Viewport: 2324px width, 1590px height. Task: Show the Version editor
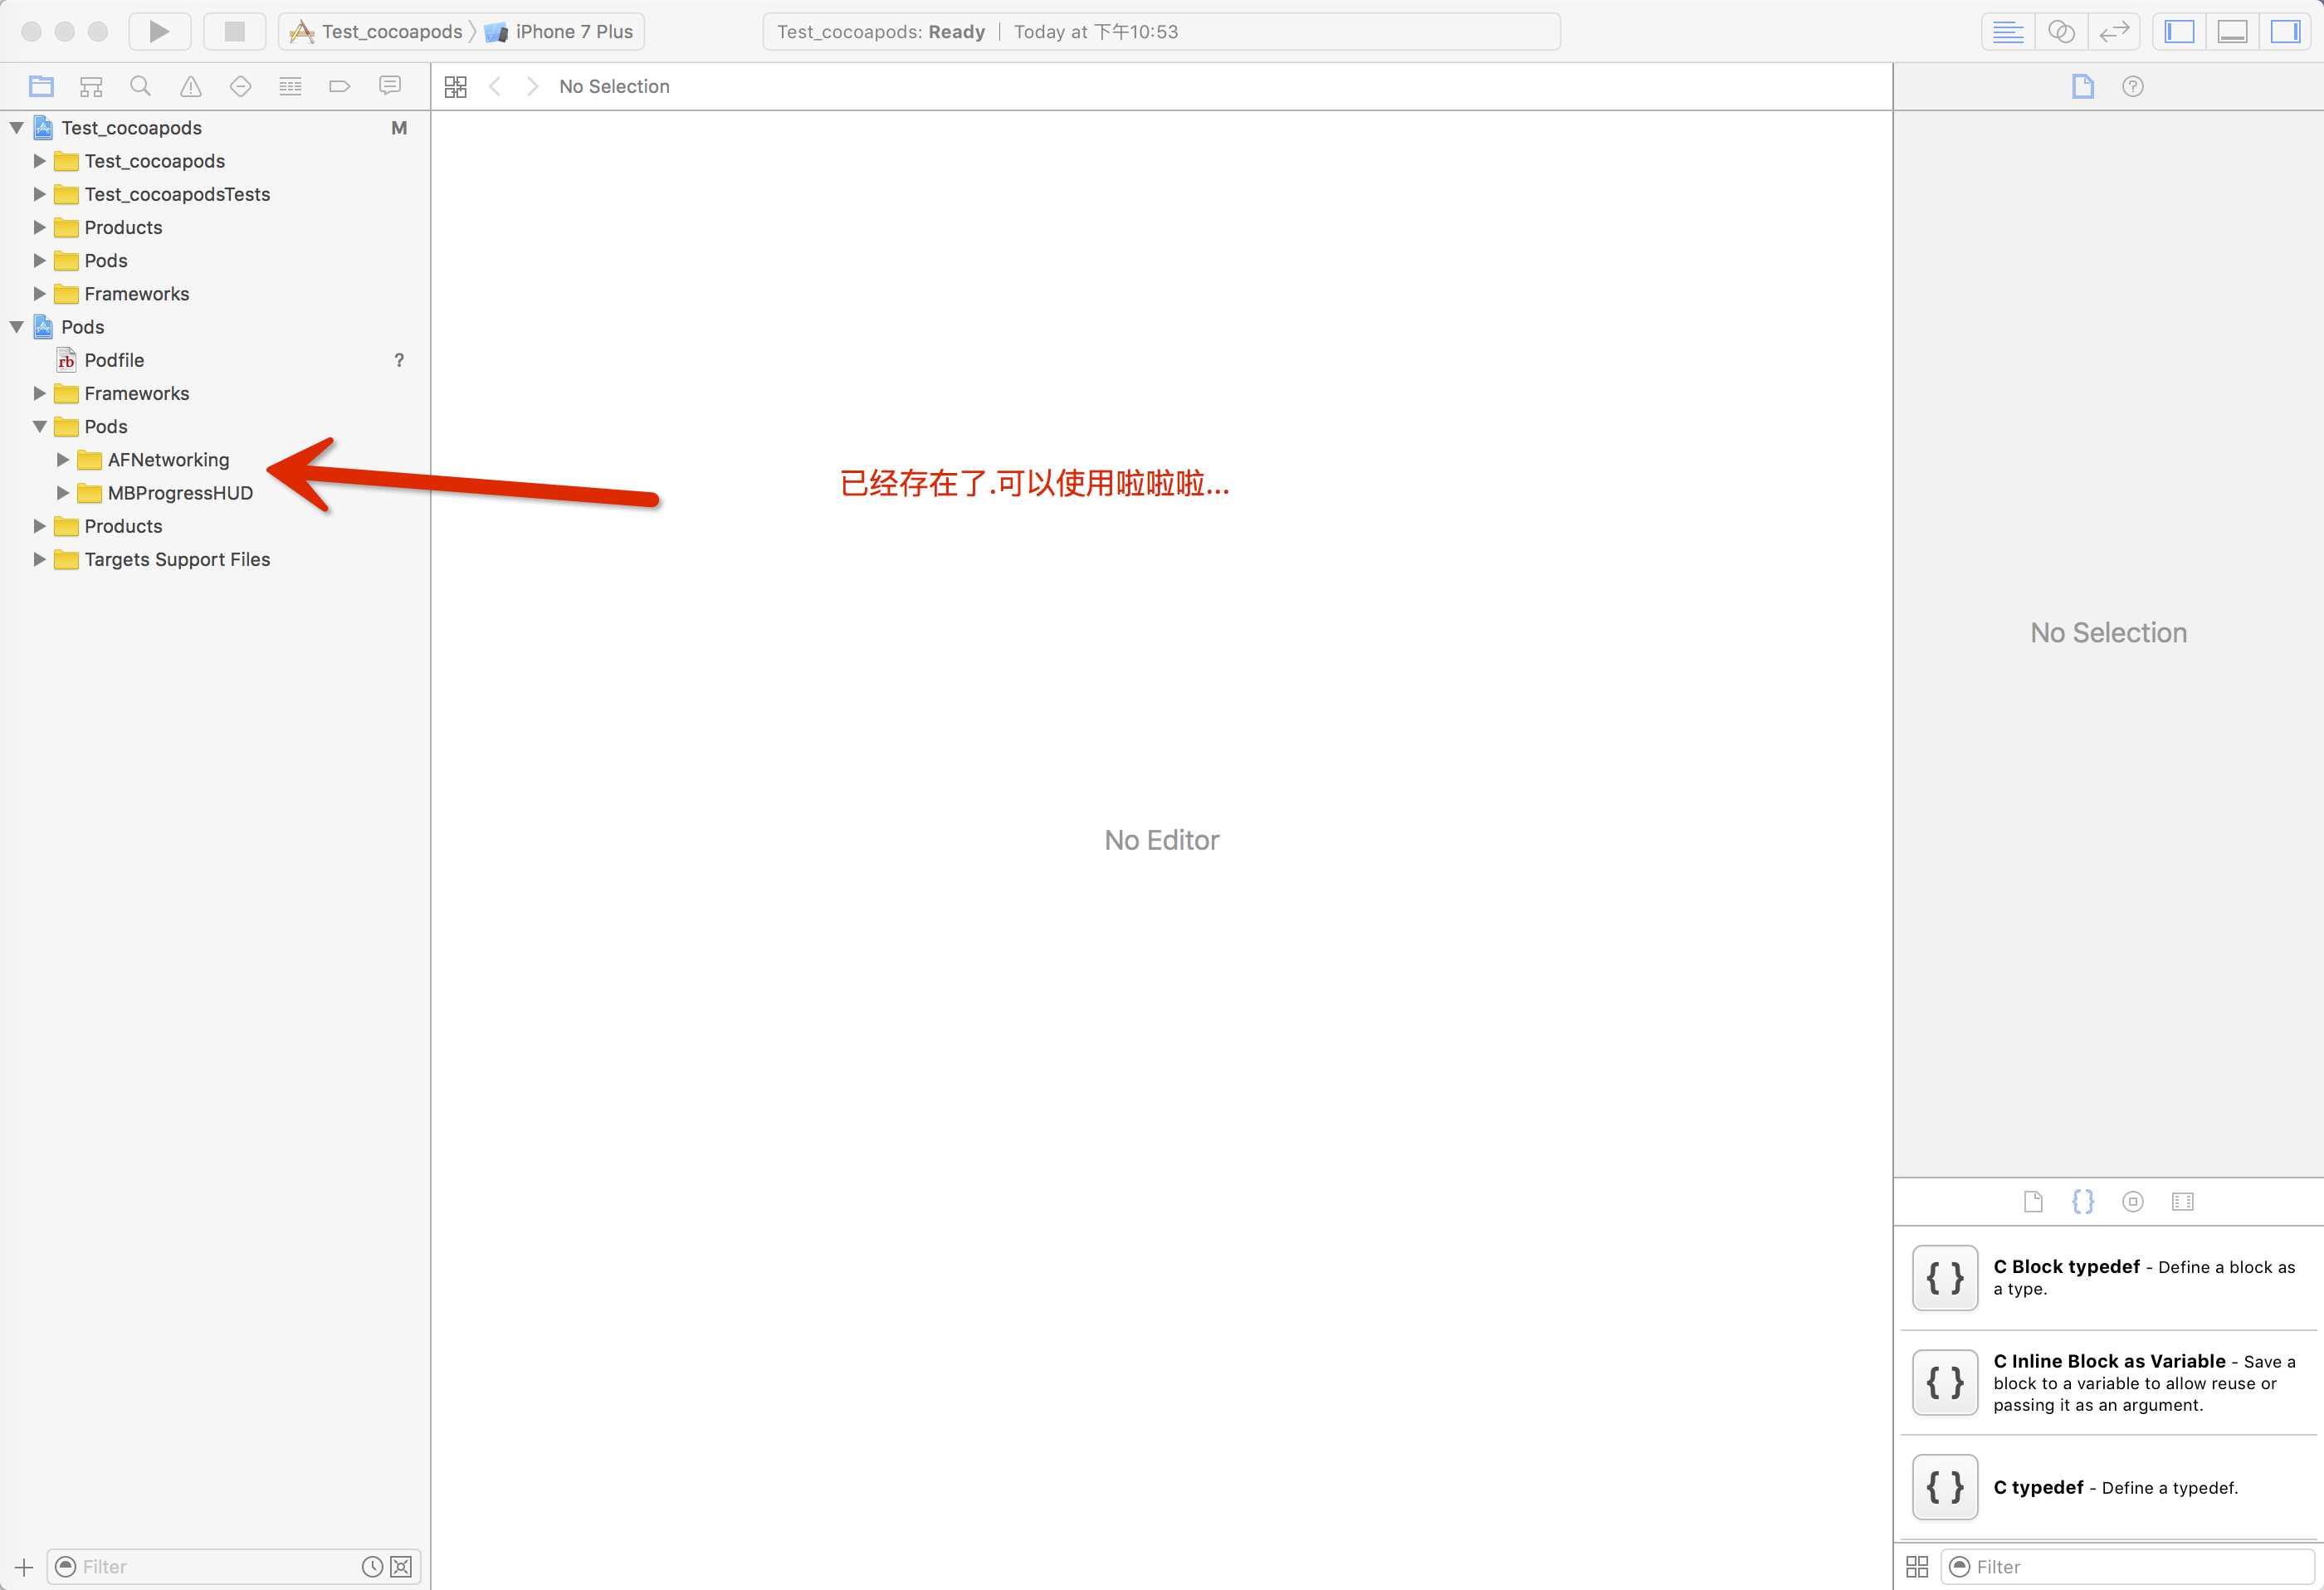(2114, 31)
